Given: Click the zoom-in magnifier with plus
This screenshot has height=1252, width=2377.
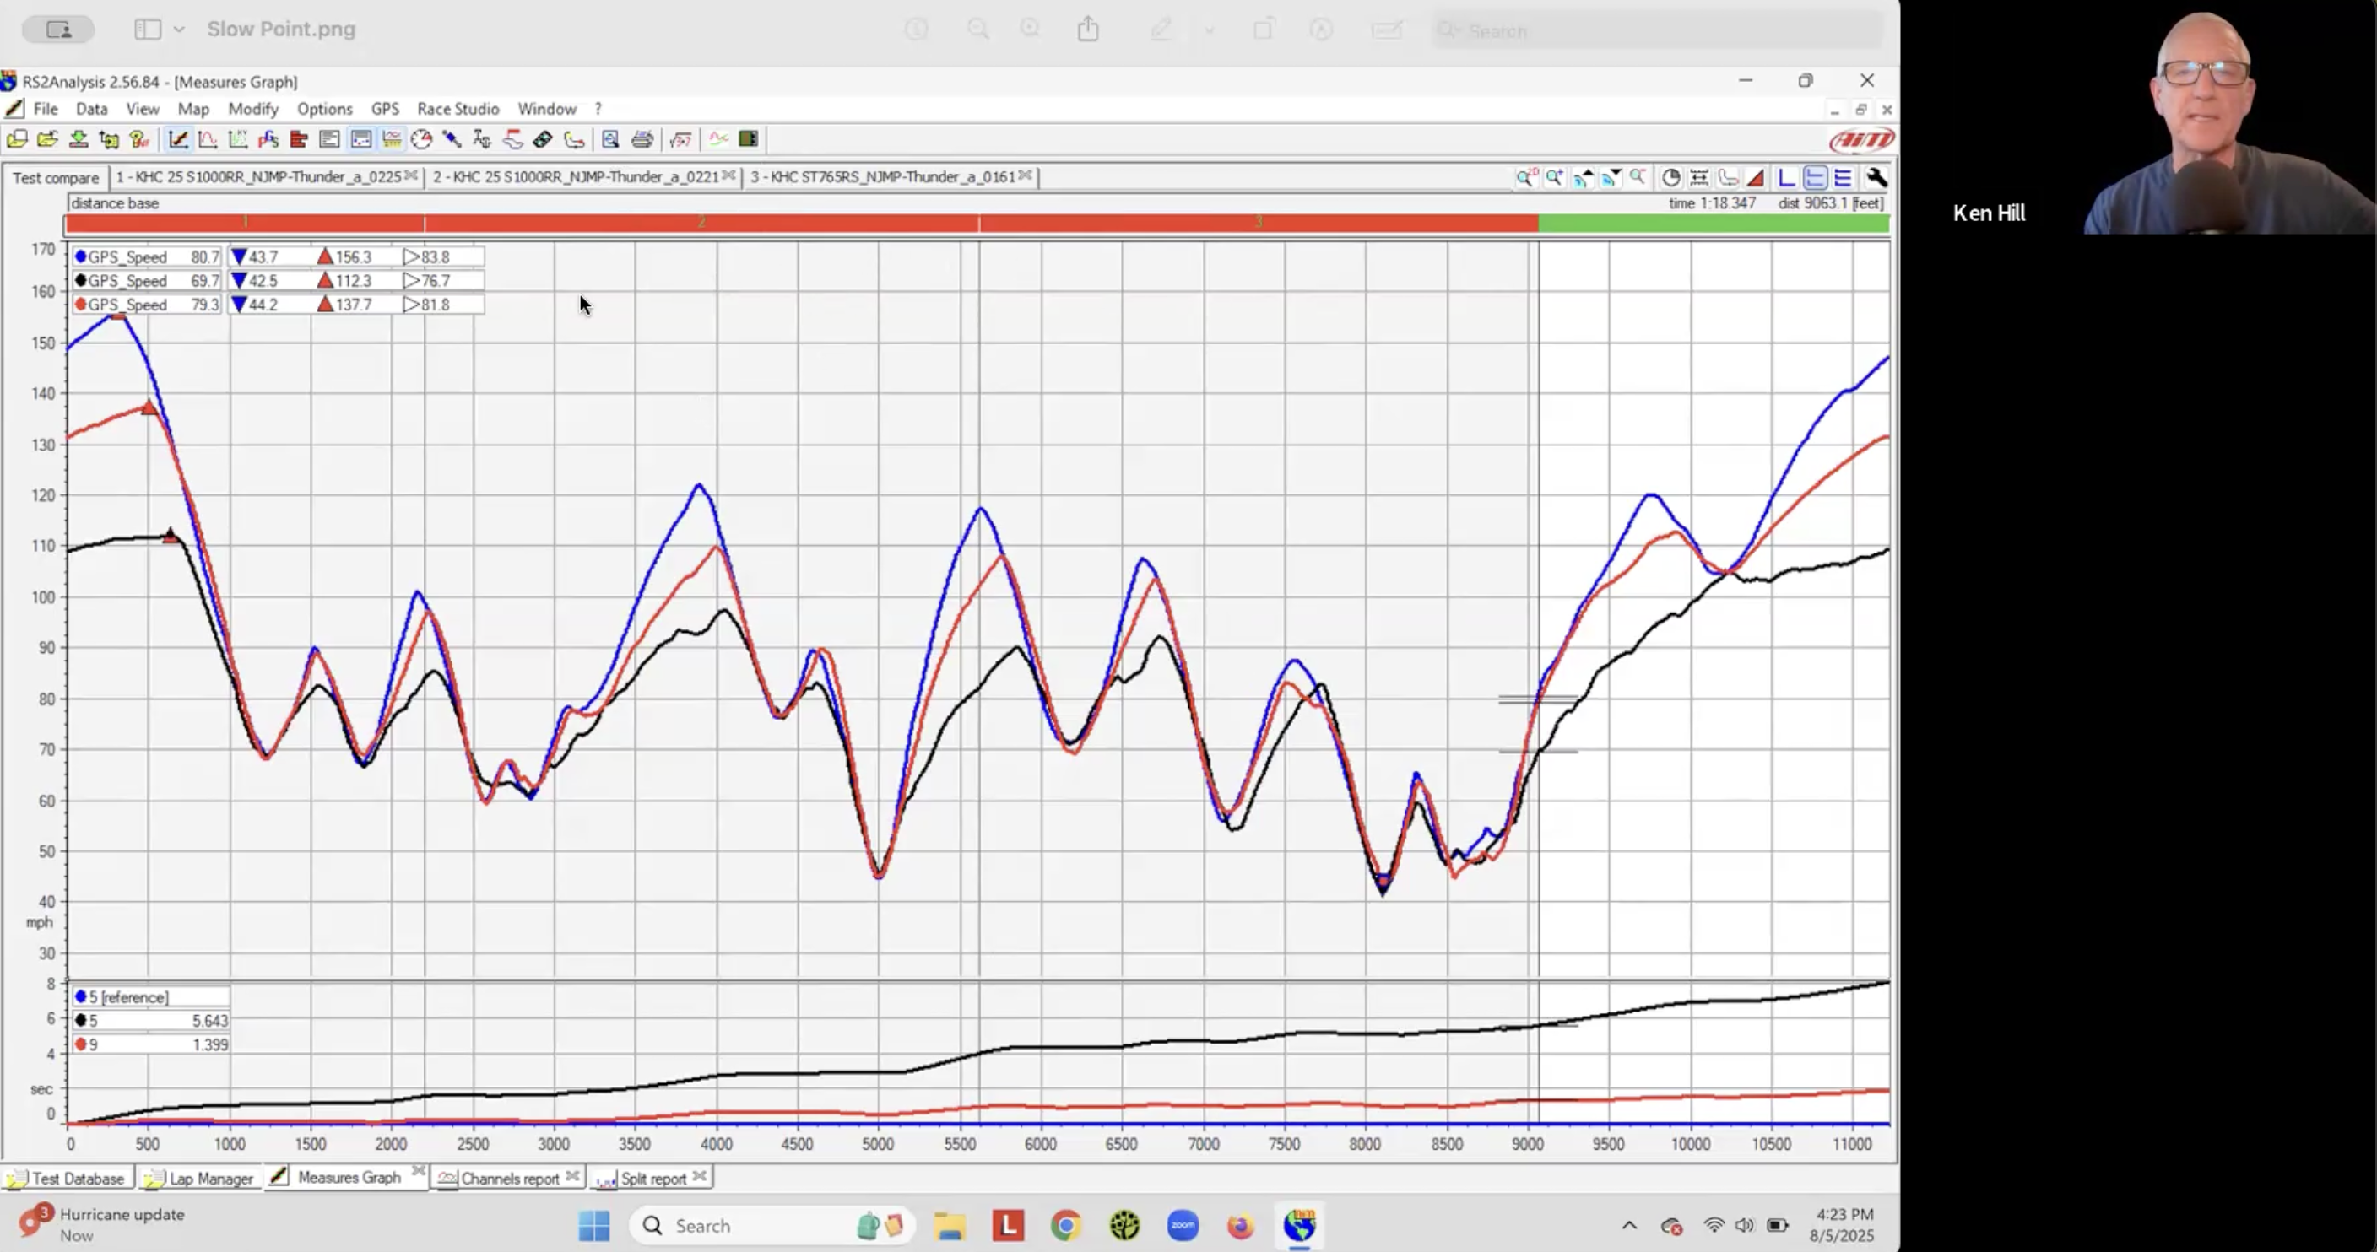Looking at the screenshot, I should pos(1555,177).
